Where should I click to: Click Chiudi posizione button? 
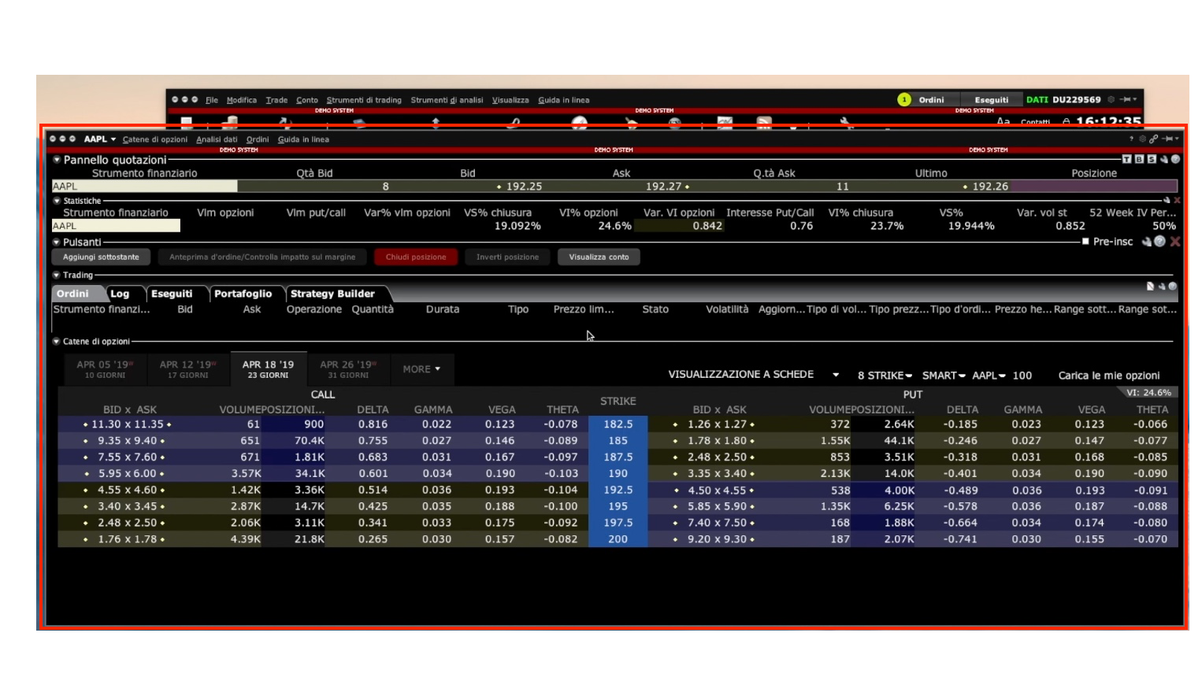point(416,257)
